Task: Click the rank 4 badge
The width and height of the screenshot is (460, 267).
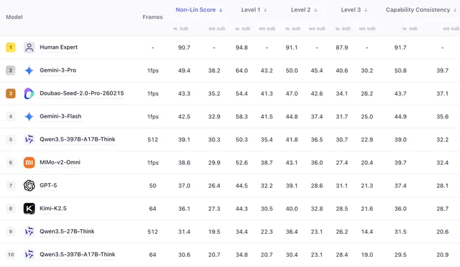Action: click(11, 116)
